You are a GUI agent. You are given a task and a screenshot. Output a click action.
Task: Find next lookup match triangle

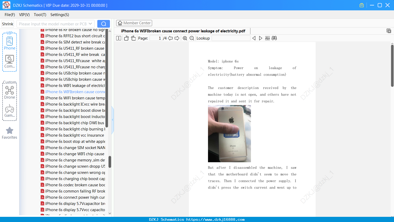(261, 38)
